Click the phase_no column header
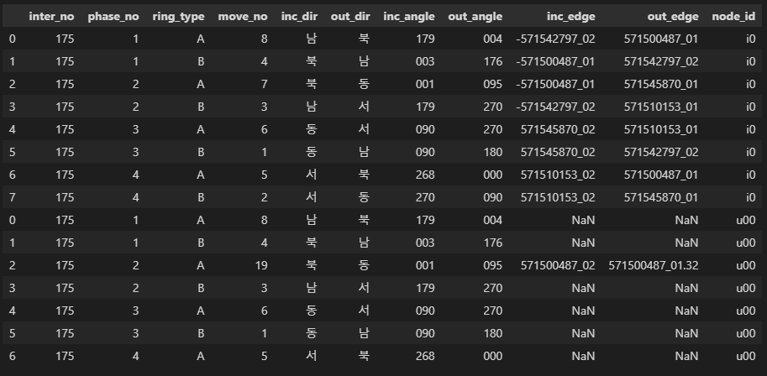The image size is (767, 376). pos(113,16)
